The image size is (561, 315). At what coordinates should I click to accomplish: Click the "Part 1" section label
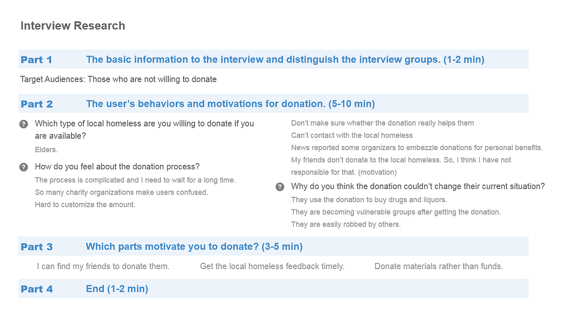point(36,60)
